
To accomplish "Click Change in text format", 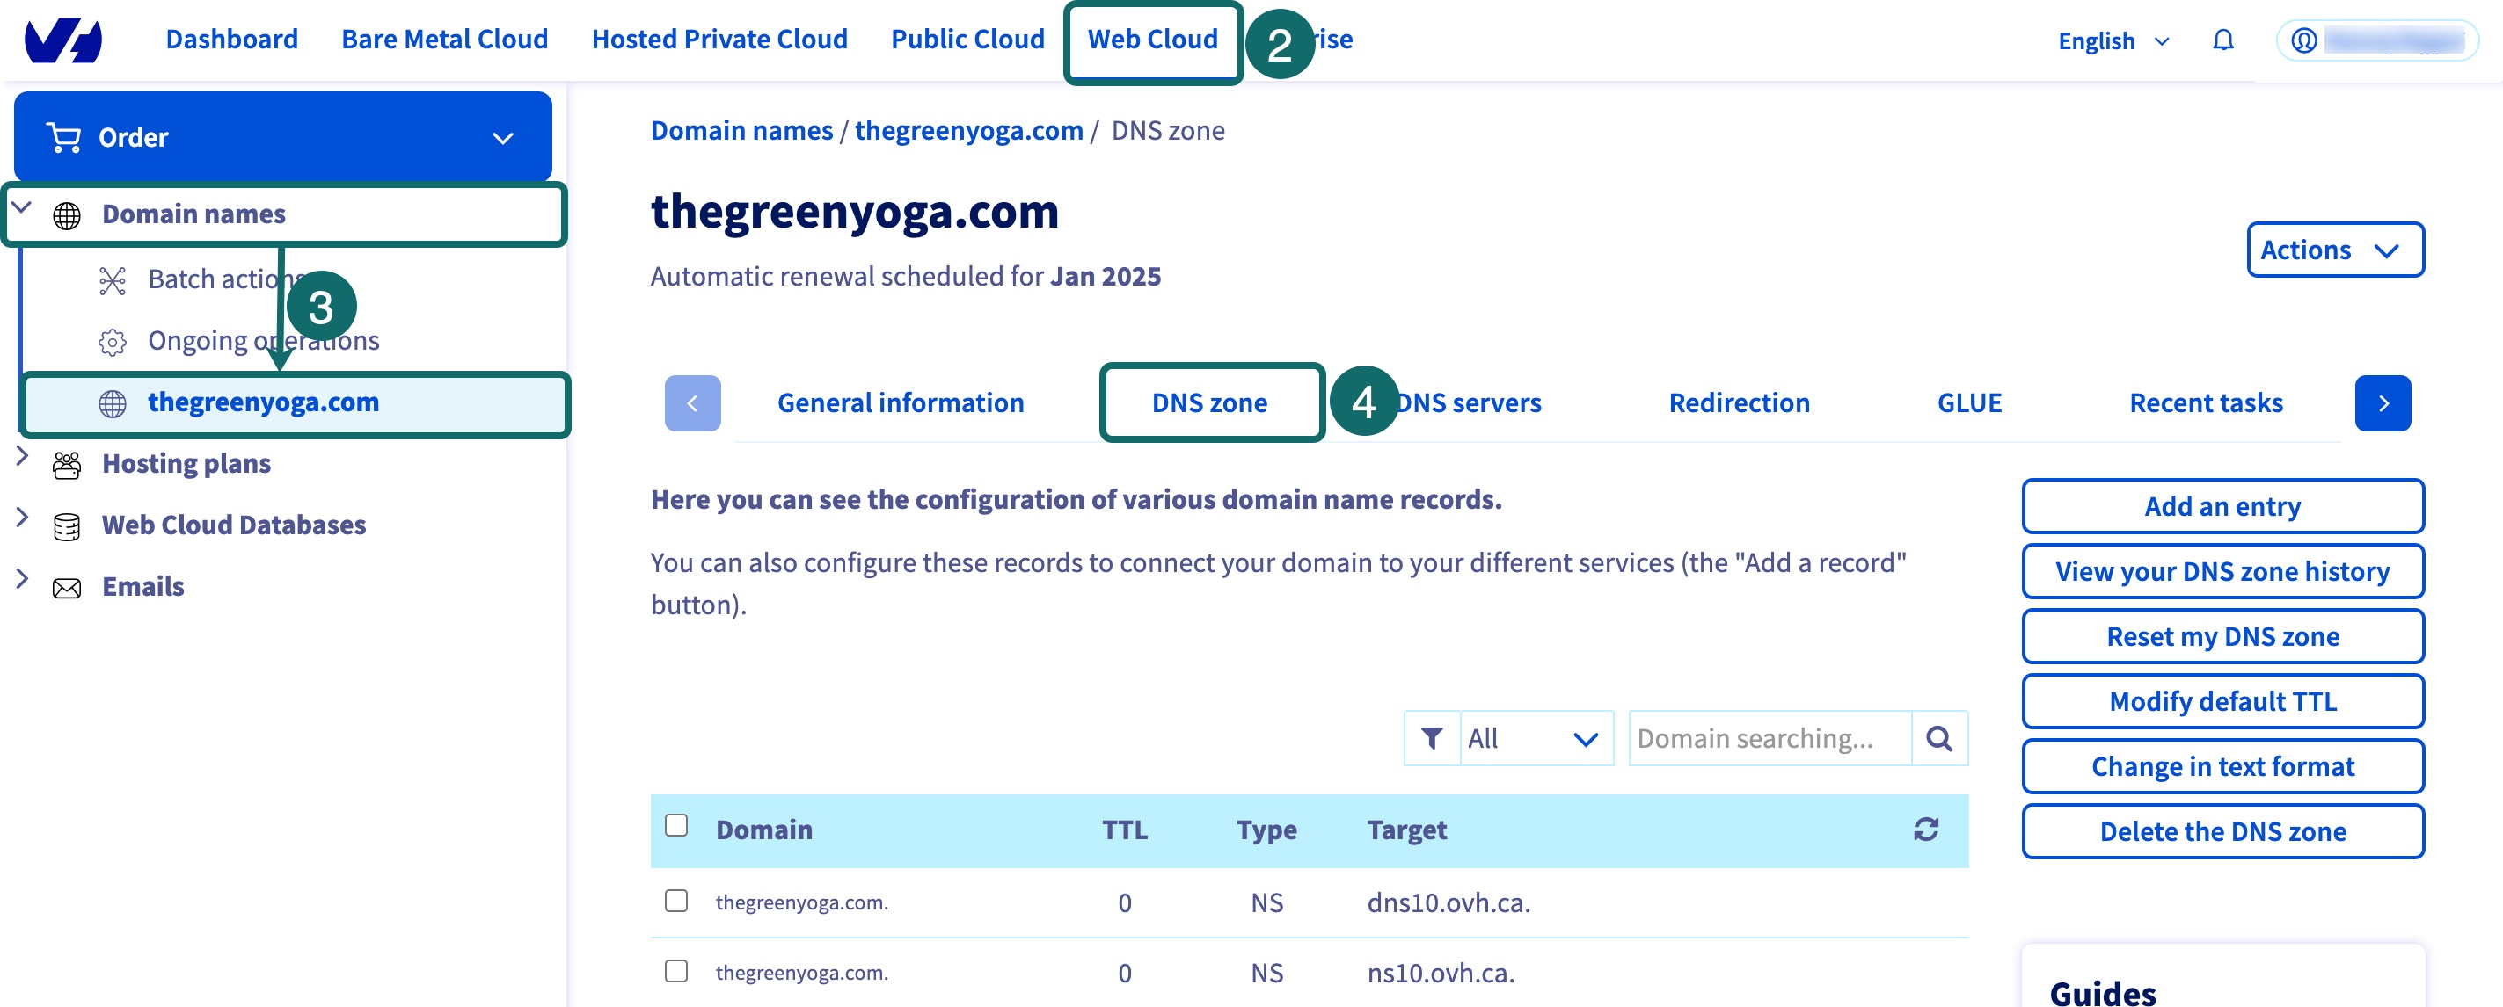I will [2222, 766].
